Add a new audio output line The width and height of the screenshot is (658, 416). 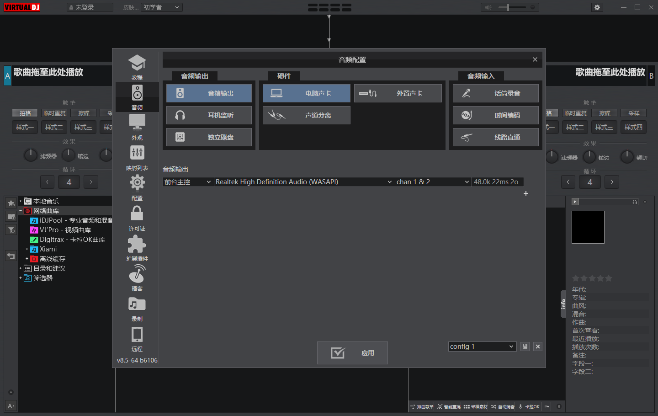(526, 193)
